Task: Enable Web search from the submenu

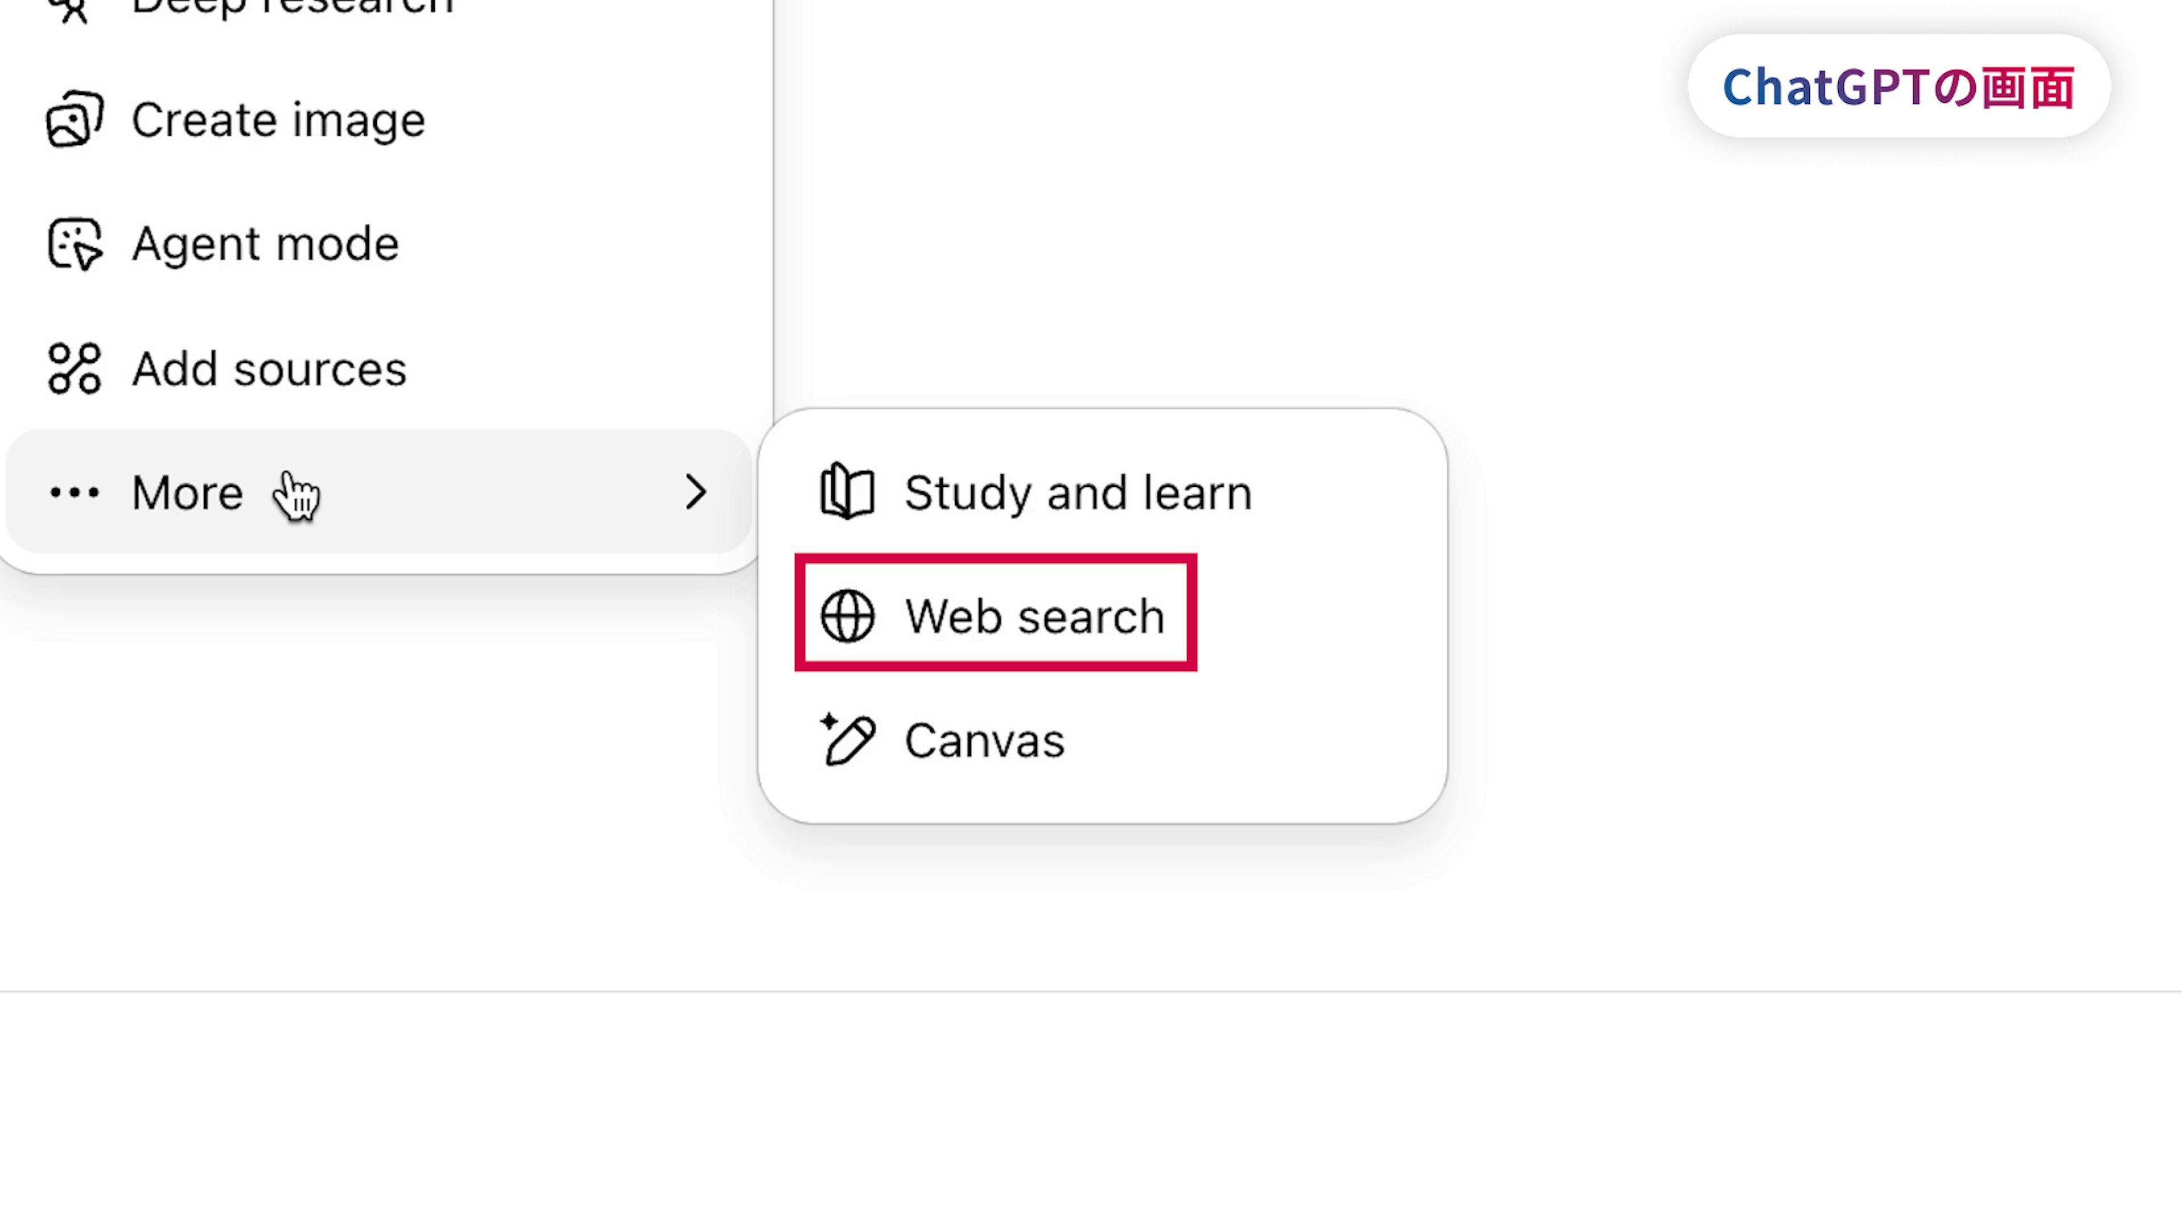Action: click(1034, 616)
